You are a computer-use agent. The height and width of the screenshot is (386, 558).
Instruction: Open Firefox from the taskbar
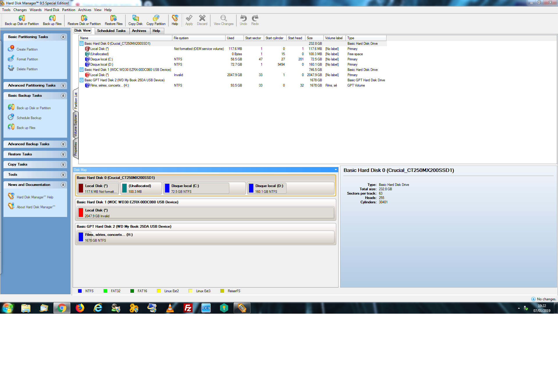pyautogui.click(x=80, y=308)
